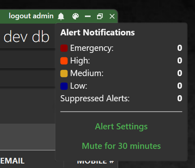Restore down the application window

point(100,16)
